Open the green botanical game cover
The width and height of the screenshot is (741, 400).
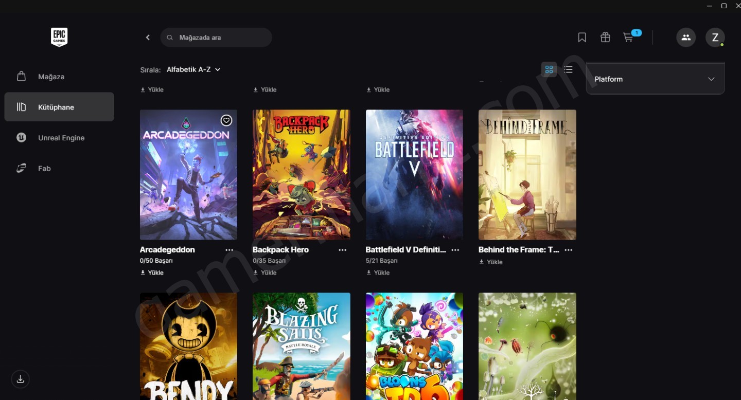527,347
